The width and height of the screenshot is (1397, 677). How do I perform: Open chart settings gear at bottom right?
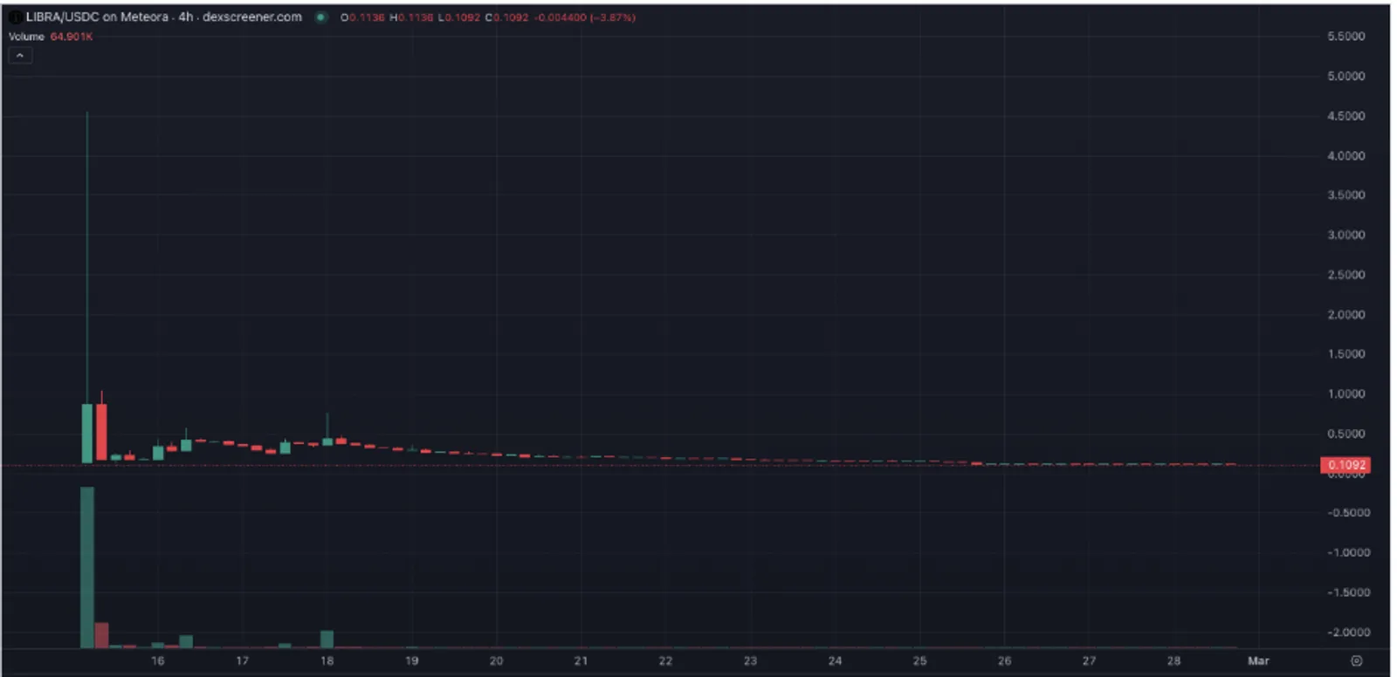pos(1356,660)
